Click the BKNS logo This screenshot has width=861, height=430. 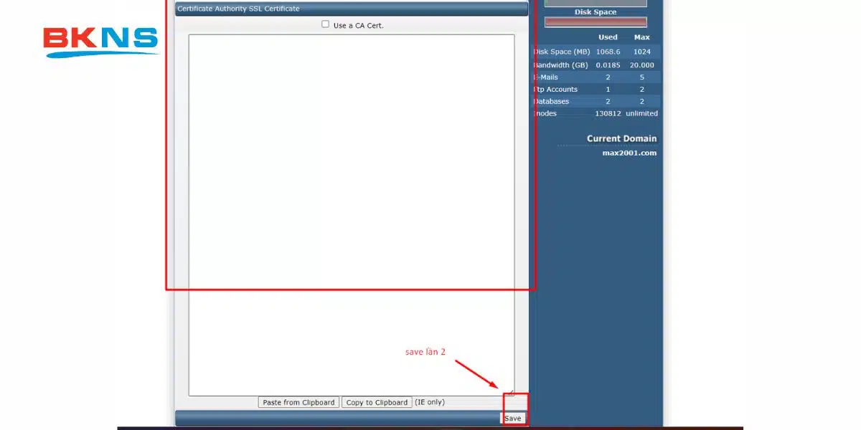pyautogui.click(x=100, y=42)
